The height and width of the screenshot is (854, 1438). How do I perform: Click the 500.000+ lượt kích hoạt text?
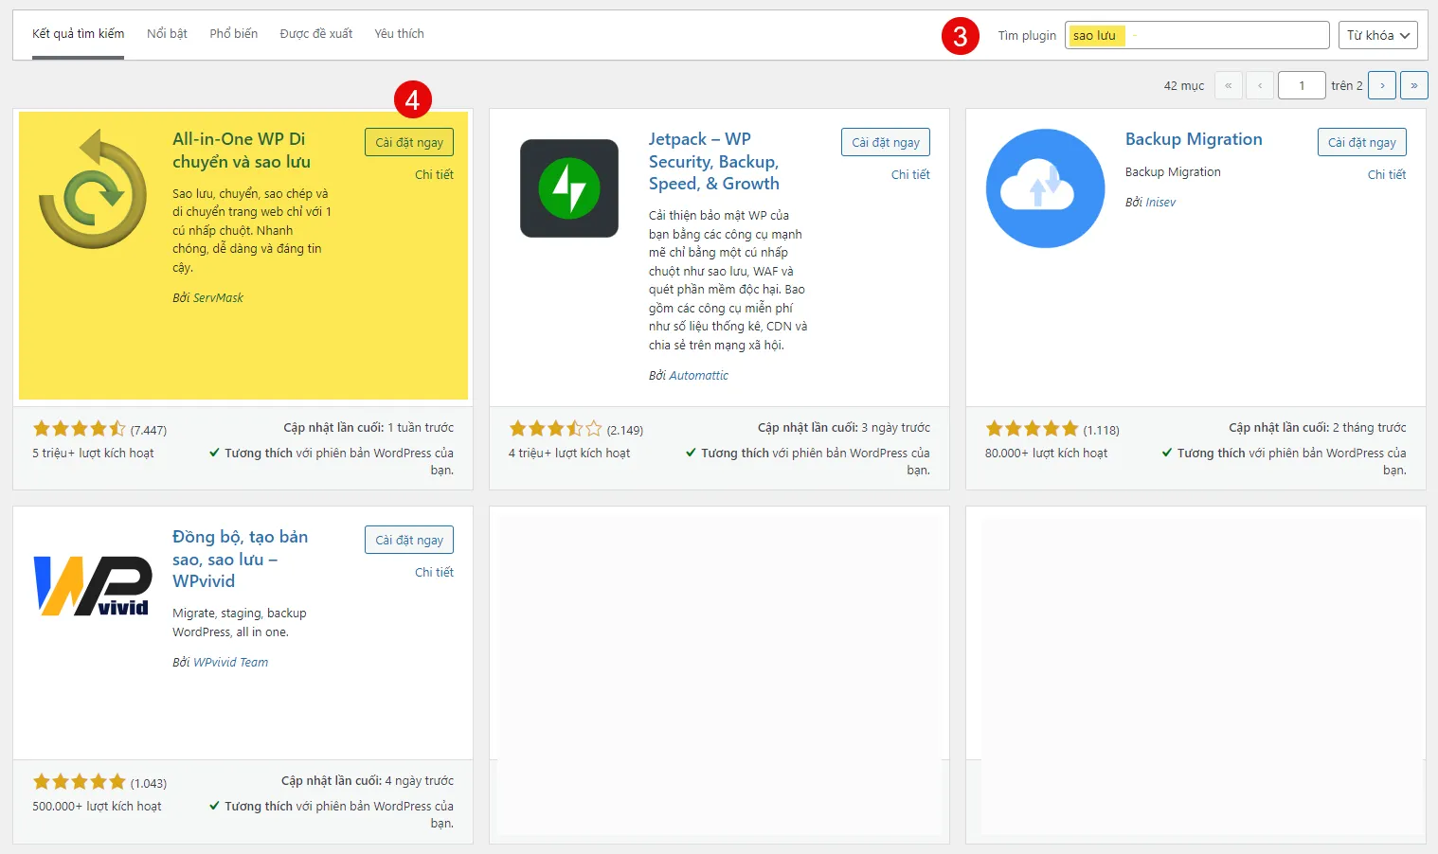97,807
